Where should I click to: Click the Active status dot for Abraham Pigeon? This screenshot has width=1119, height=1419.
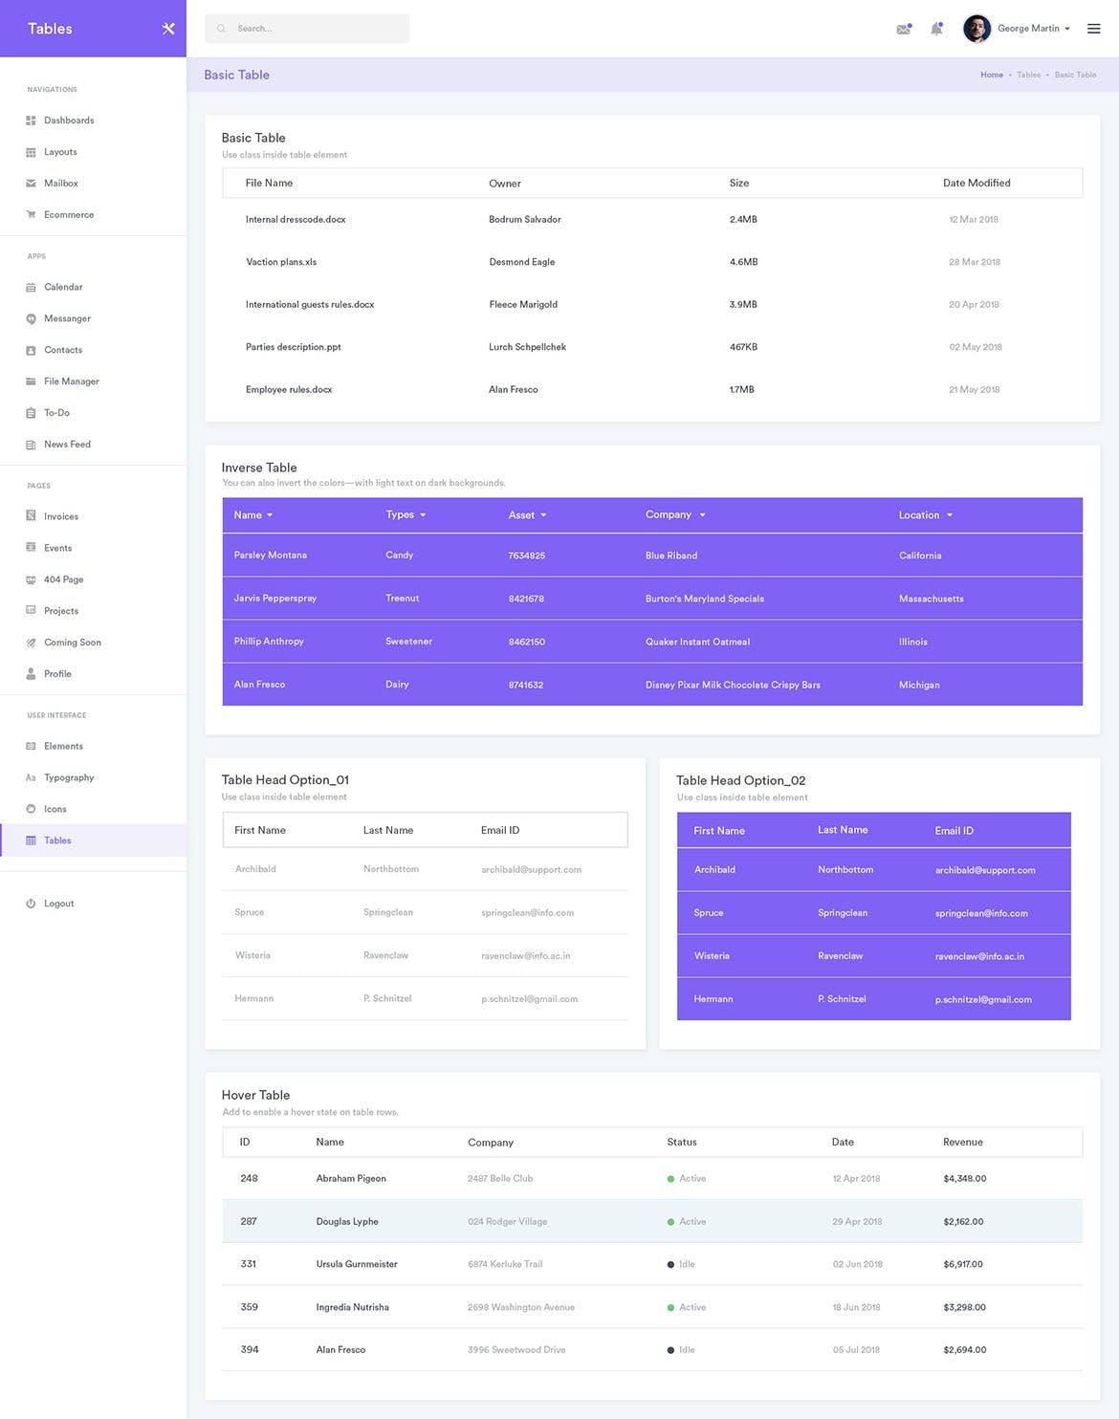tap(670, 1178)
